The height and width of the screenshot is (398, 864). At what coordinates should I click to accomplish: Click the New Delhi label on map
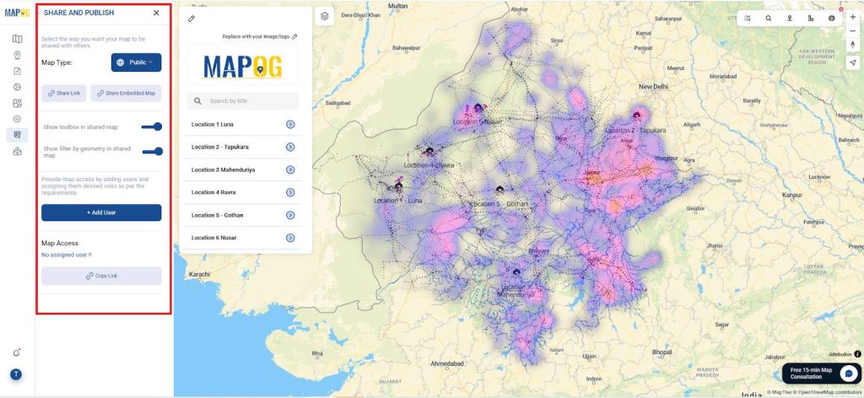pyautogui.click(x=653, y=87)
